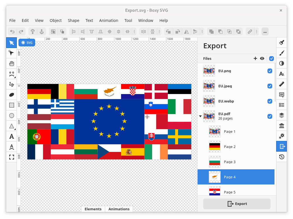The width and height of the screenshot is (293, 219).
Task: Open the History panel
Action: click(281, 157)
